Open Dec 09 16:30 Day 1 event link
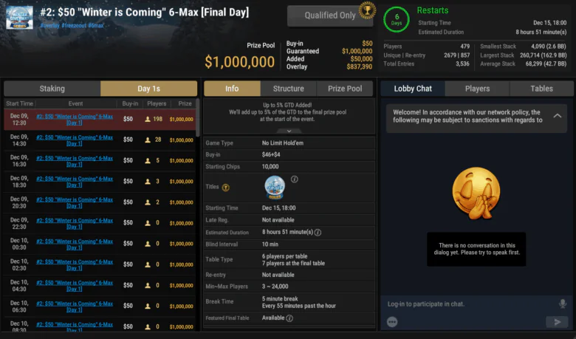576x339 pixels. pyautogui.click(x=75, y=161)
